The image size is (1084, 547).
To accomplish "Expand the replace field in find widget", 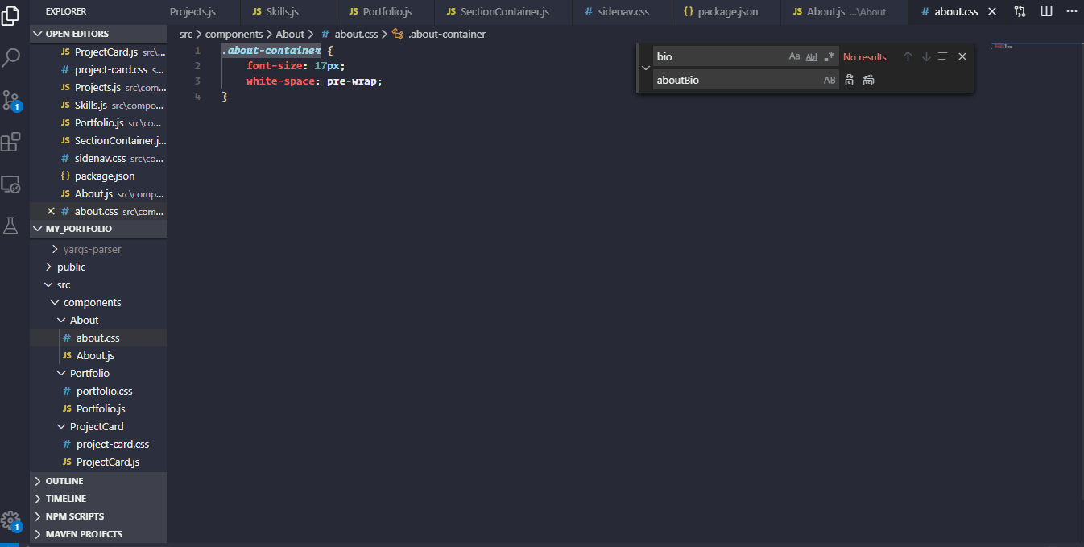I will (x=645, y=68).
